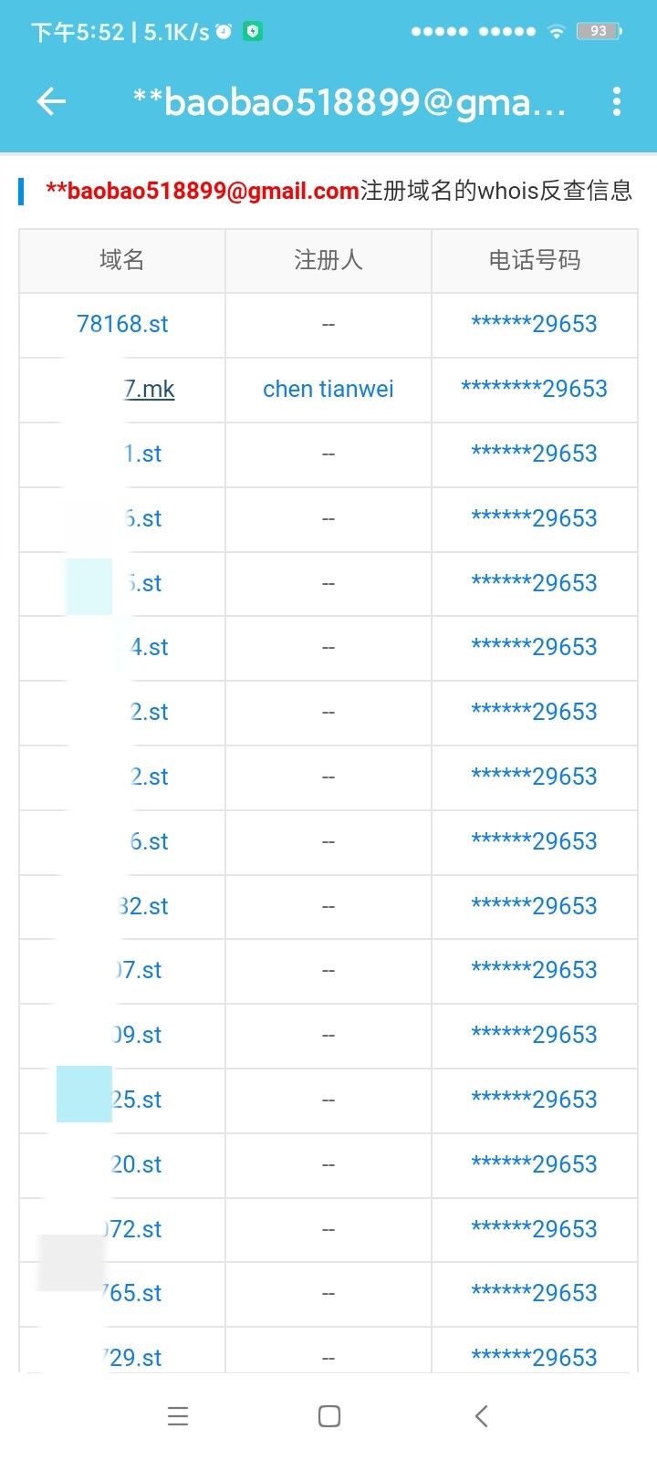The height and width of the screenshot is (1460, 657).
Task: Open the 78168.st domain link
Action: click(x=122, y=324)
